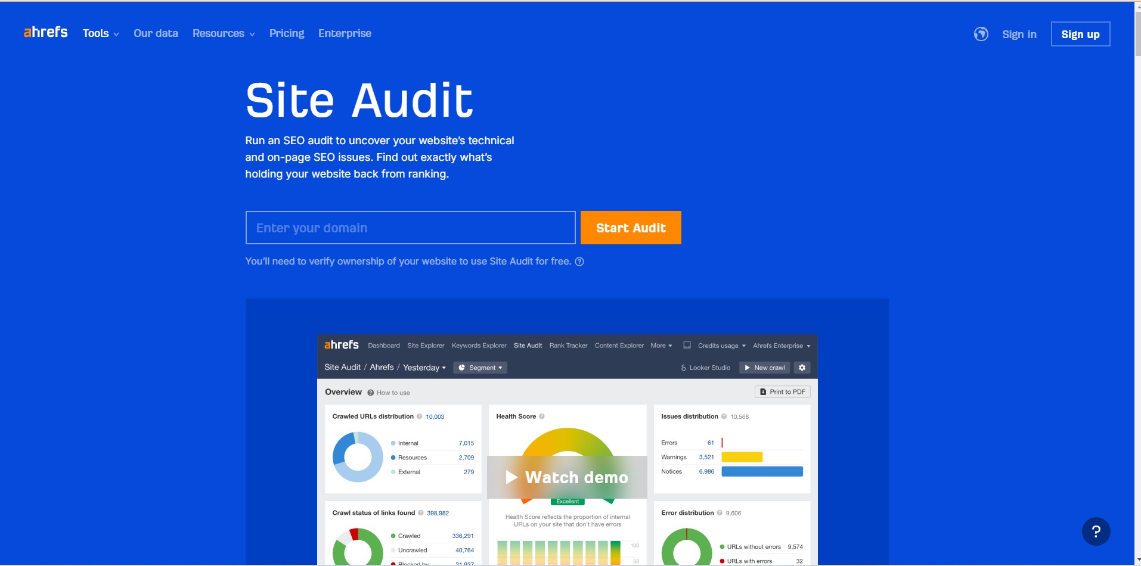1141x566 pixels.
Task: Click the Notices count 6,986
Action: tap(706, 471)
